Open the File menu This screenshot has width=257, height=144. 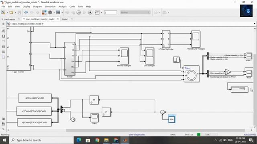[x=3, y=6]
